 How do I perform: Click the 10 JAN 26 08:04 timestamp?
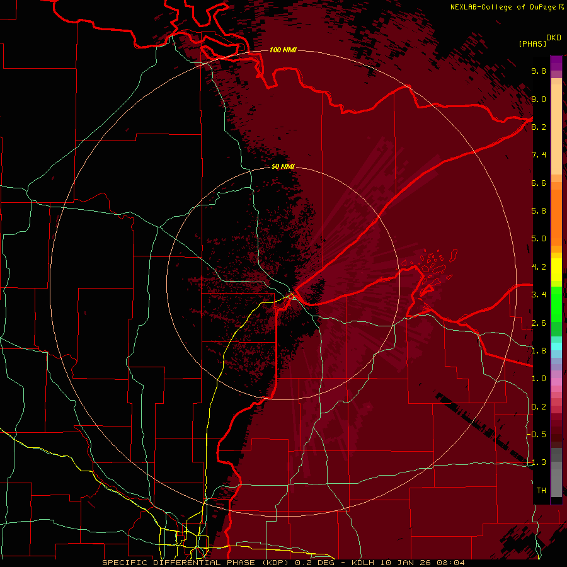(x=424, y=563)
